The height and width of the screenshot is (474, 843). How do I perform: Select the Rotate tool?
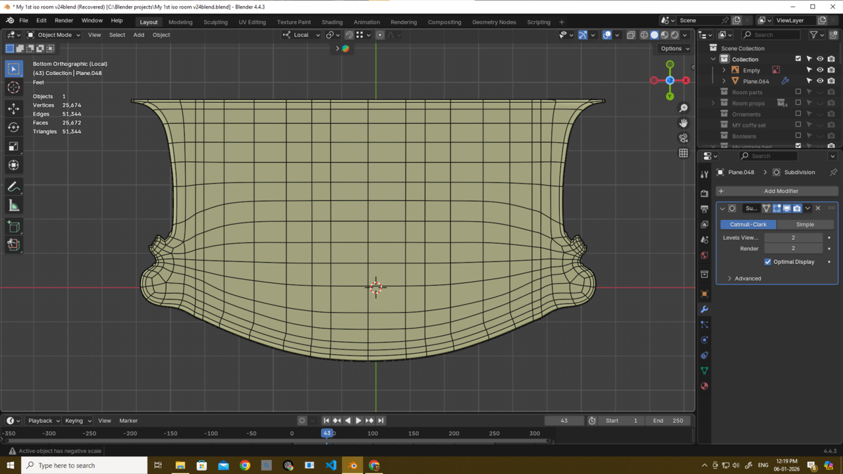point(14,127)
